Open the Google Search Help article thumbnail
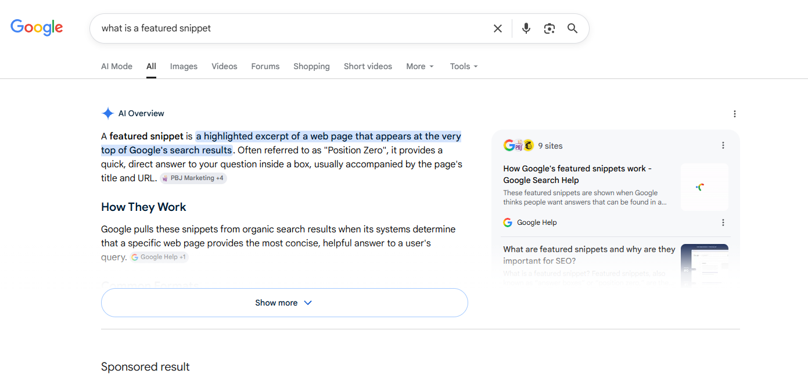Screen dimensions: 808x384 click(x=705, y=187)
